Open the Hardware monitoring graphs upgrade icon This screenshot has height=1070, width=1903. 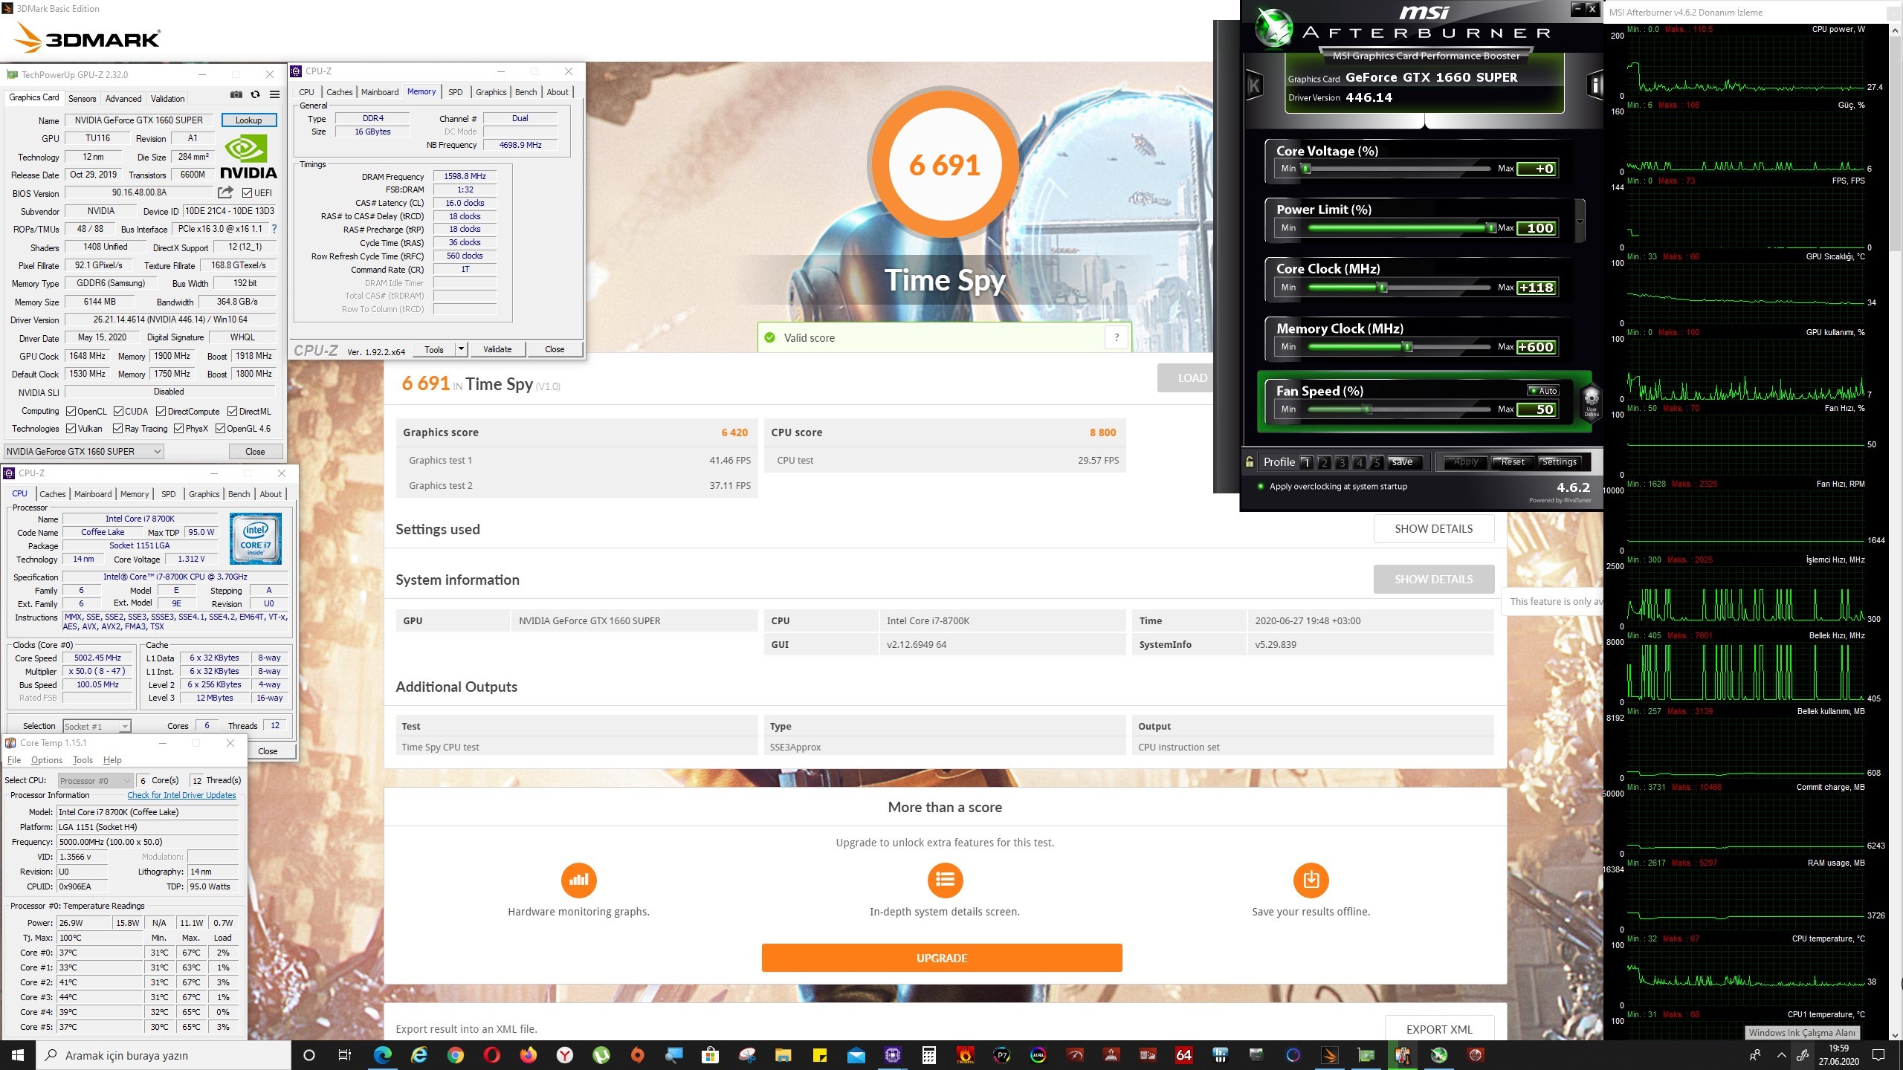tap(578, 880)
